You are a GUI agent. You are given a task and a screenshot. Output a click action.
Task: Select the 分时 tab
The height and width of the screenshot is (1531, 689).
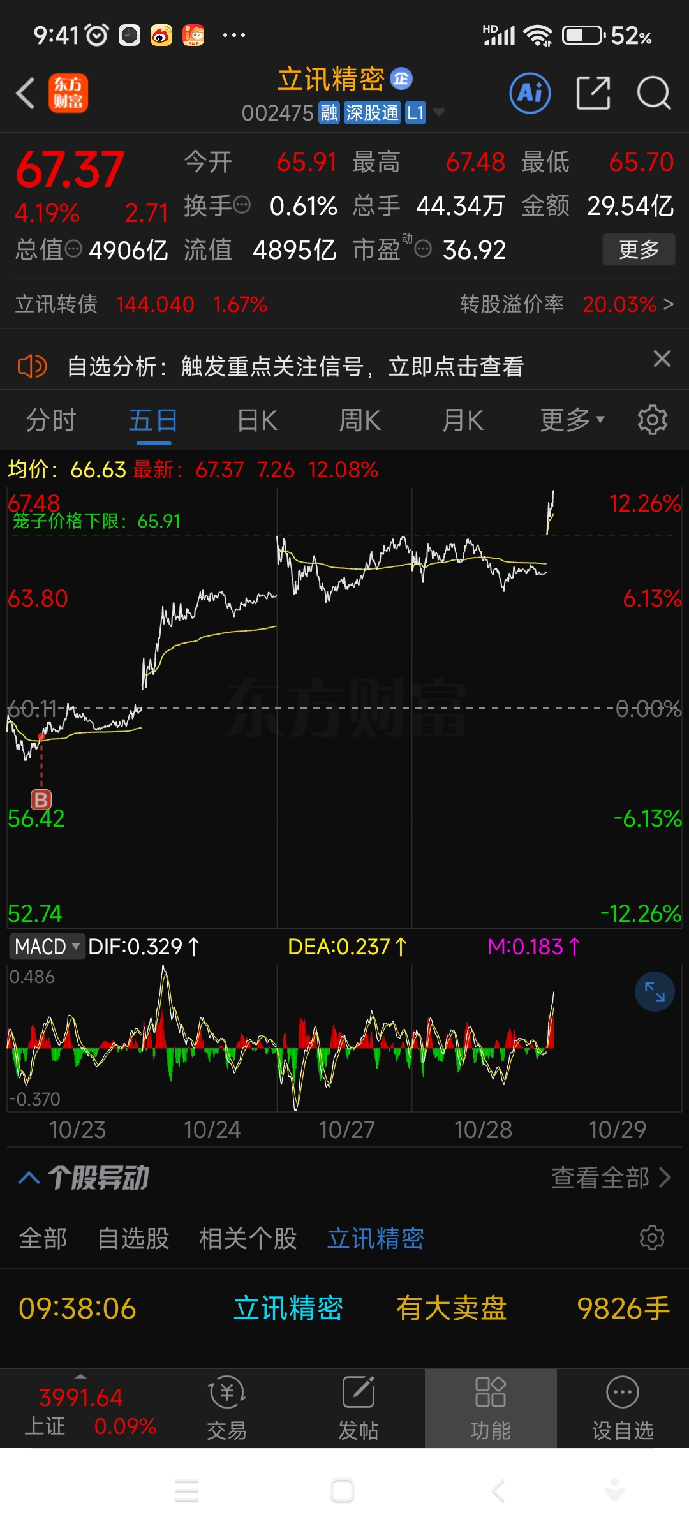coord(51,420)
